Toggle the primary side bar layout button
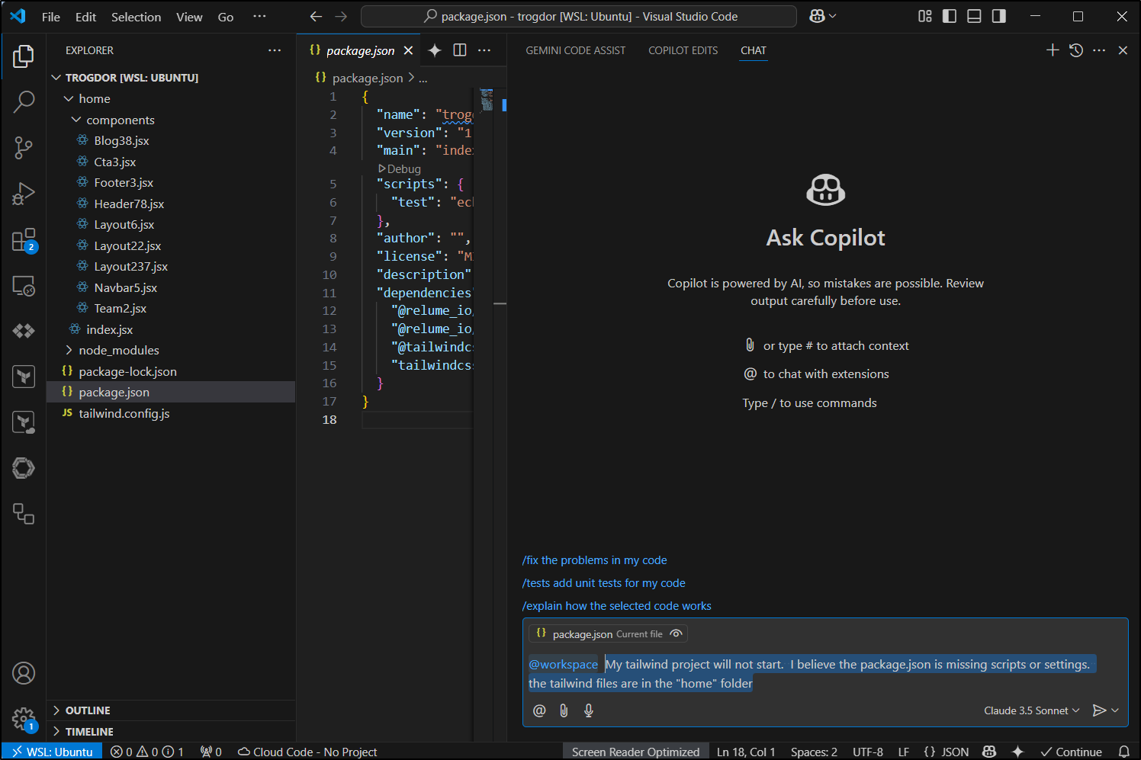The width and height of the screenshot is (1141, 760). click(950, 16)
